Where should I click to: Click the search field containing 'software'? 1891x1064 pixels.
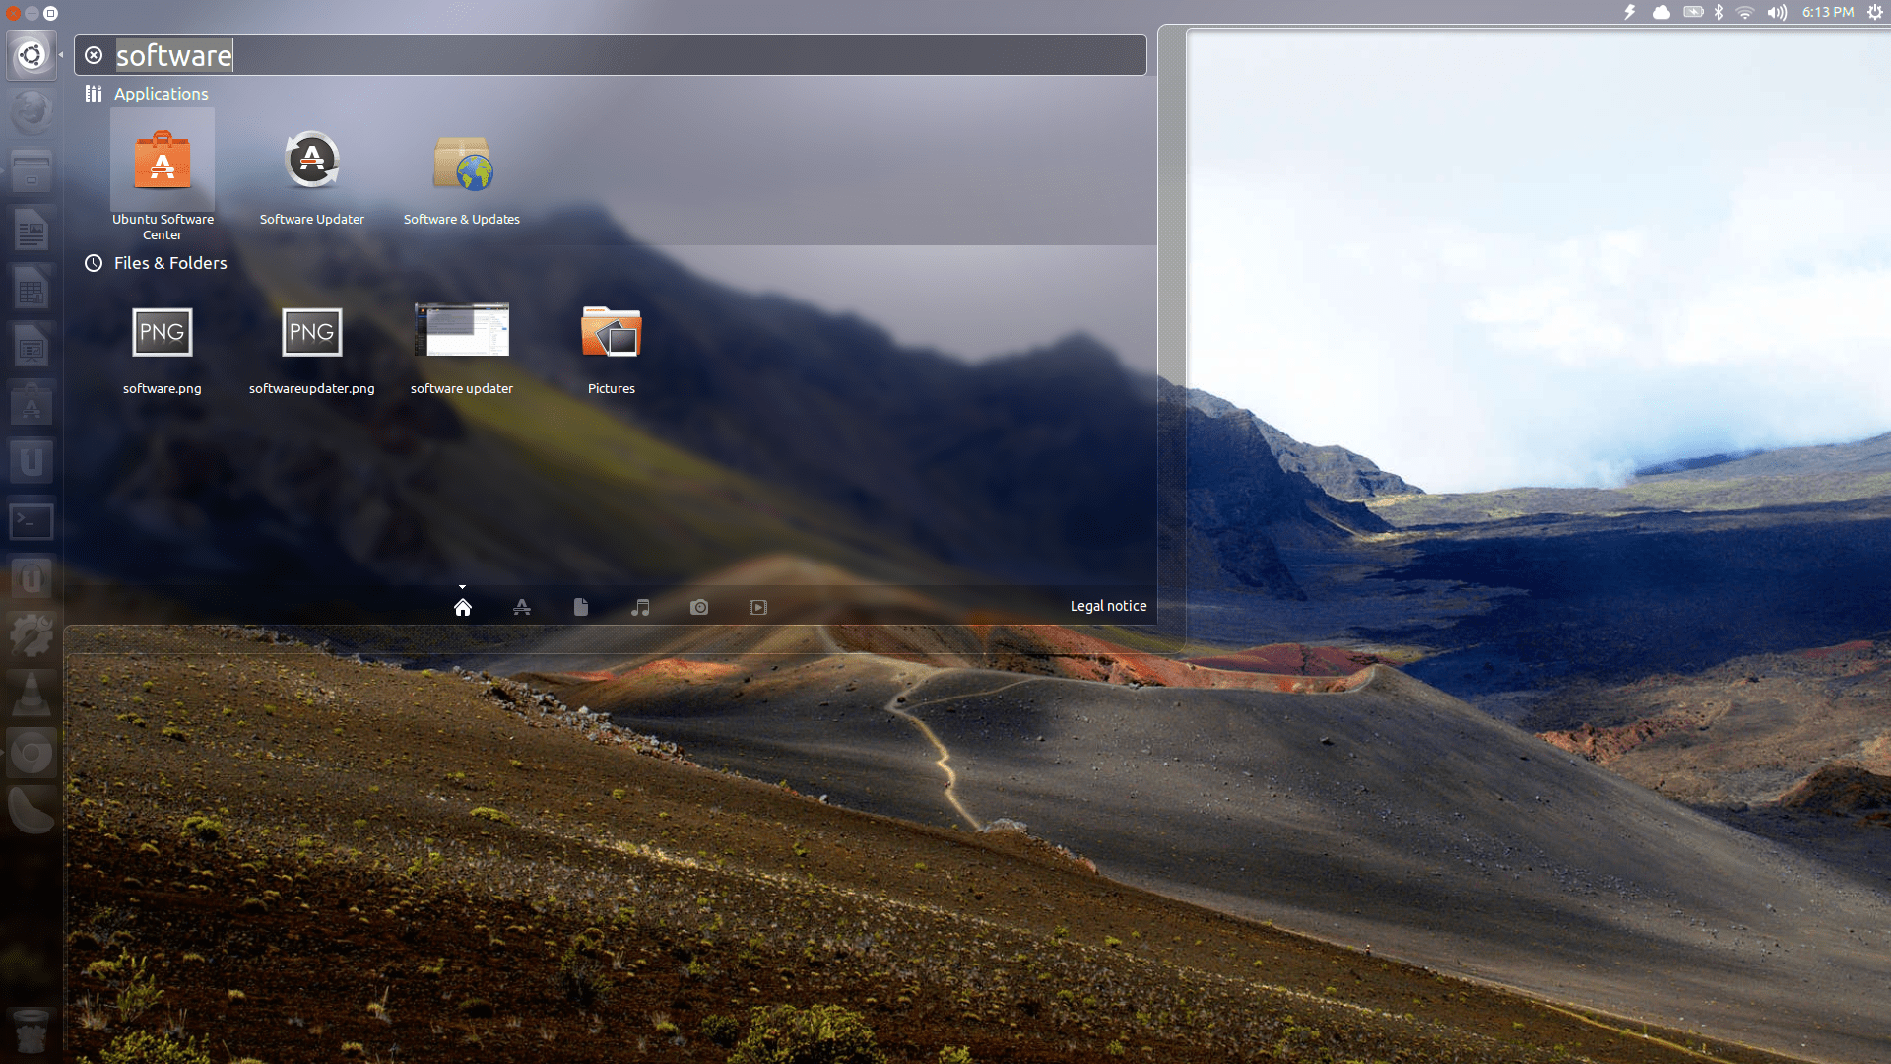630,55
